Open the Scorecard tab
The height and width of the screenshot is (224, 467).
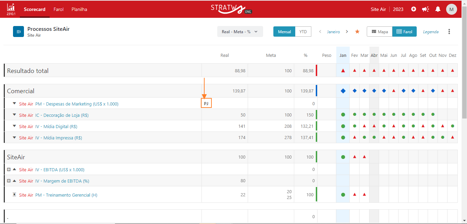tap(35, 9)
